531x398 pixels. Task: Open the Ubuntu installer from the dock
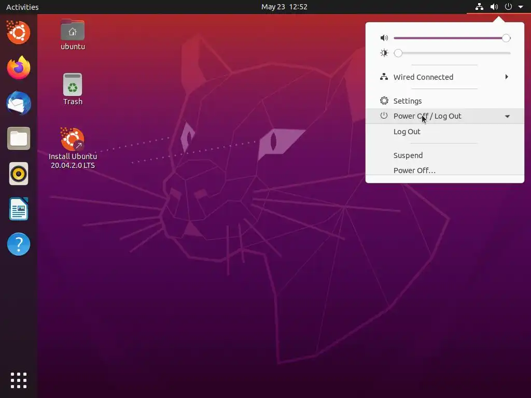point(18,33)
